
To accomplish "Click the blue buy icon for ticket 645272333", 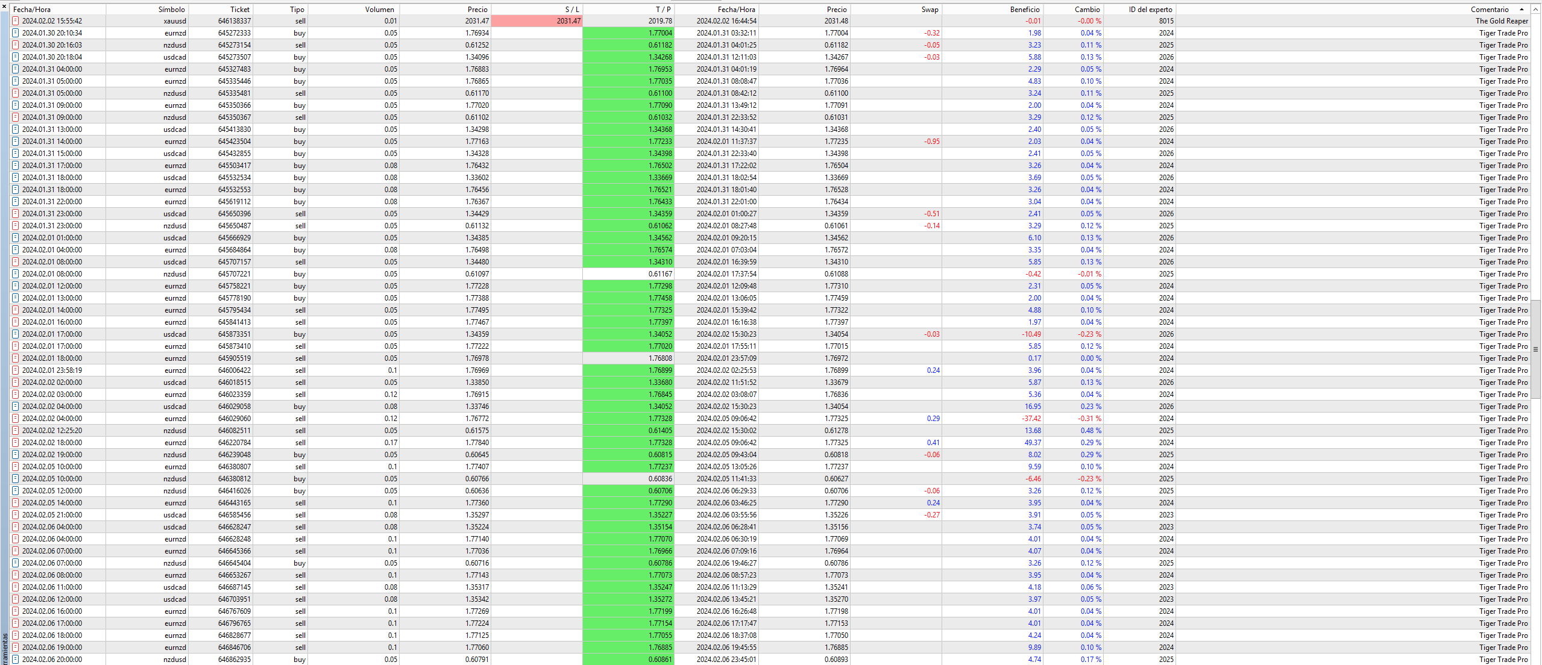I will click(x=16, y=33).
